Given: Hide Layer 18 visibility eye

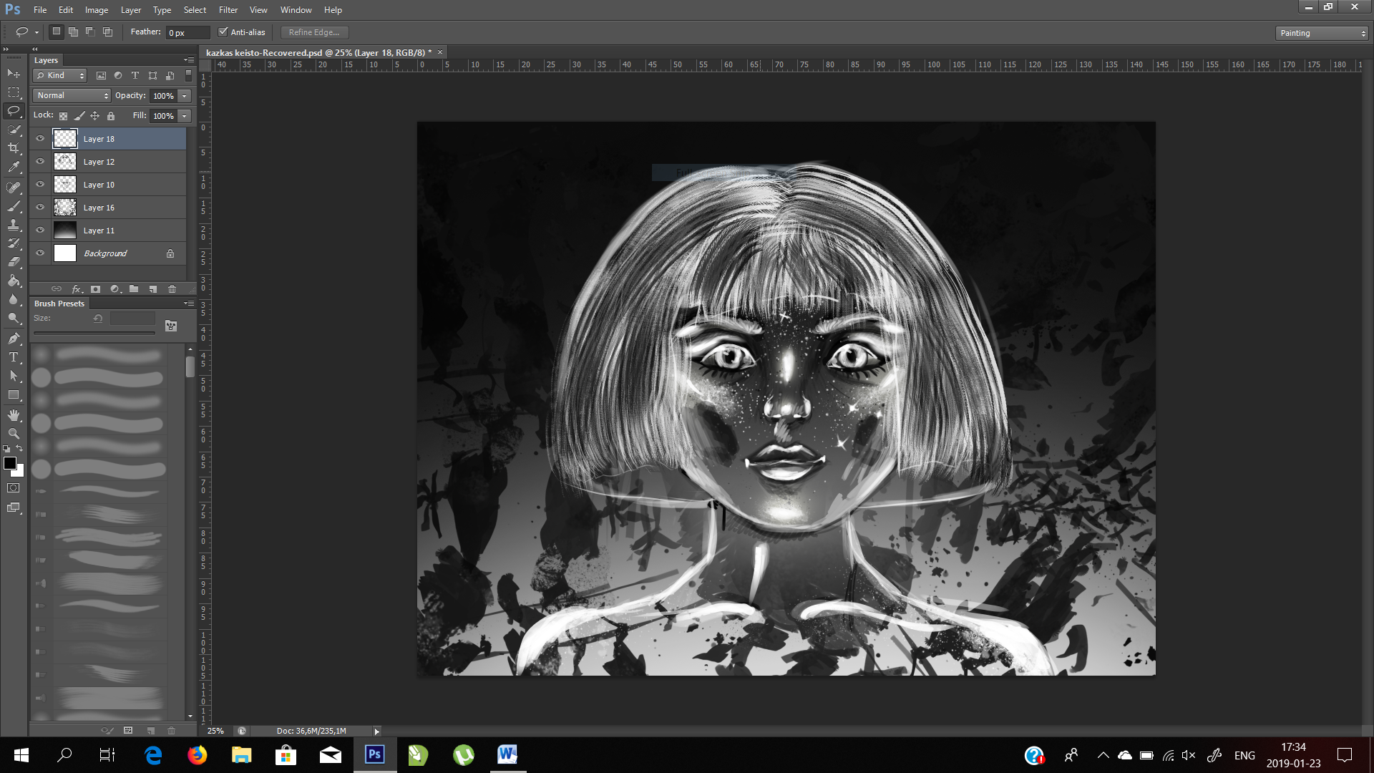Looking at the screenshot, I should pyautogui.click(x=40, y=139).
